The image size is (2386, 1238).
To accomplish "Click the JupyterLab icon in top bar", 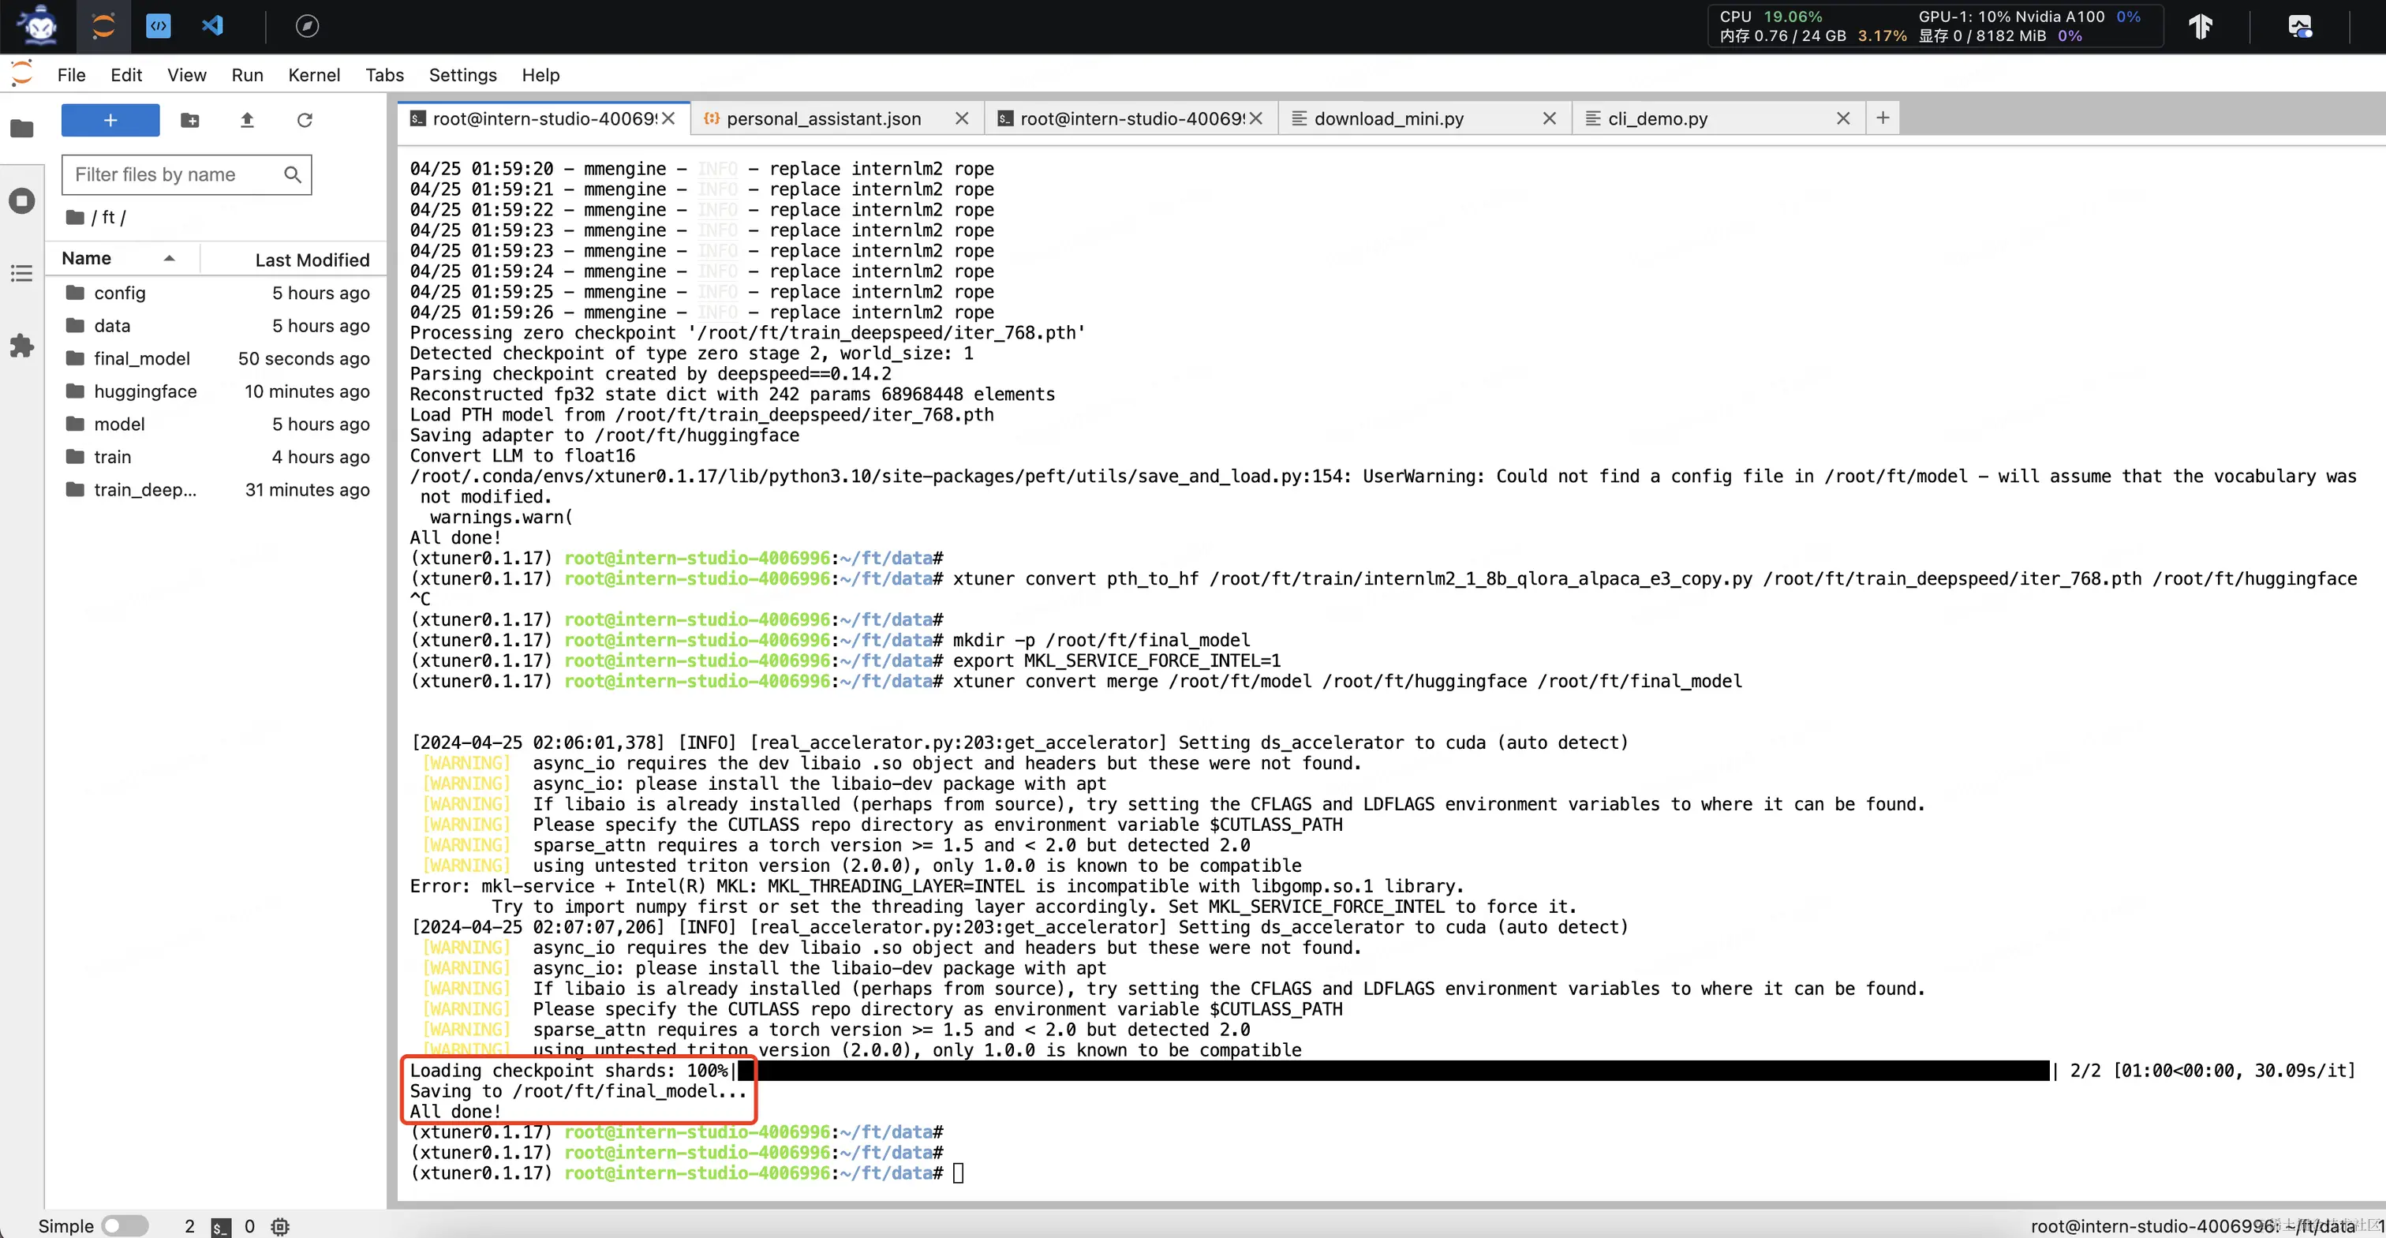I will 103,25.
